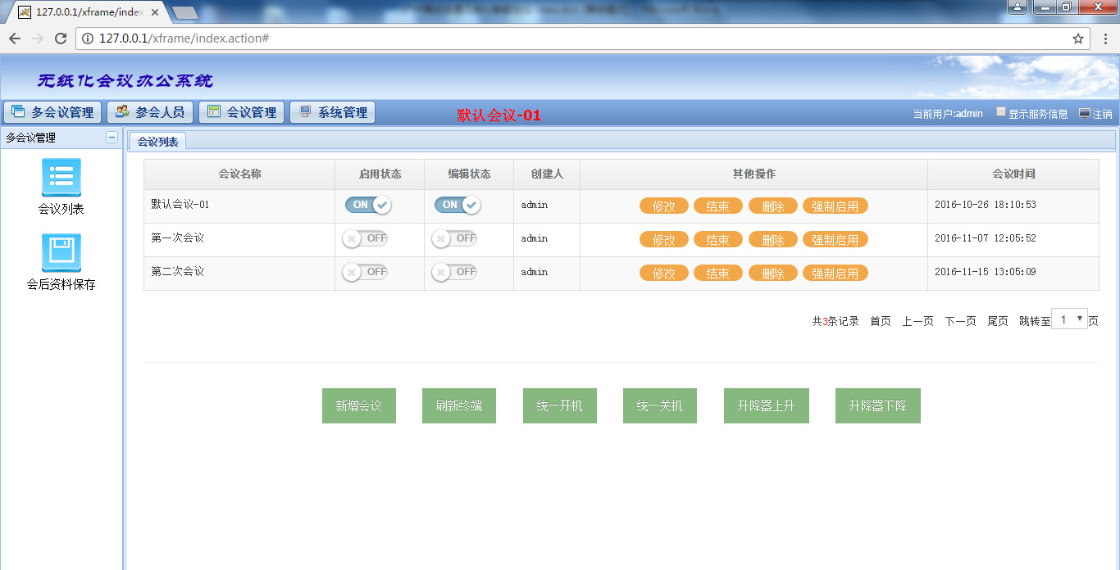Click the browser reload icon
Image resolution: width=1120 pixels, height=570 pixels.
pos(61,38)
